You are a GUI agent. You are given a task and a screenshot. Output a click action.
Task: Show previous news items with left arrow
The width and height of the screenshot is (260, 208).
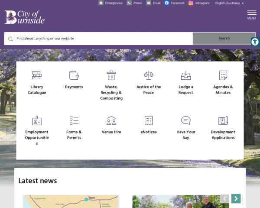[x=224, y=198]
